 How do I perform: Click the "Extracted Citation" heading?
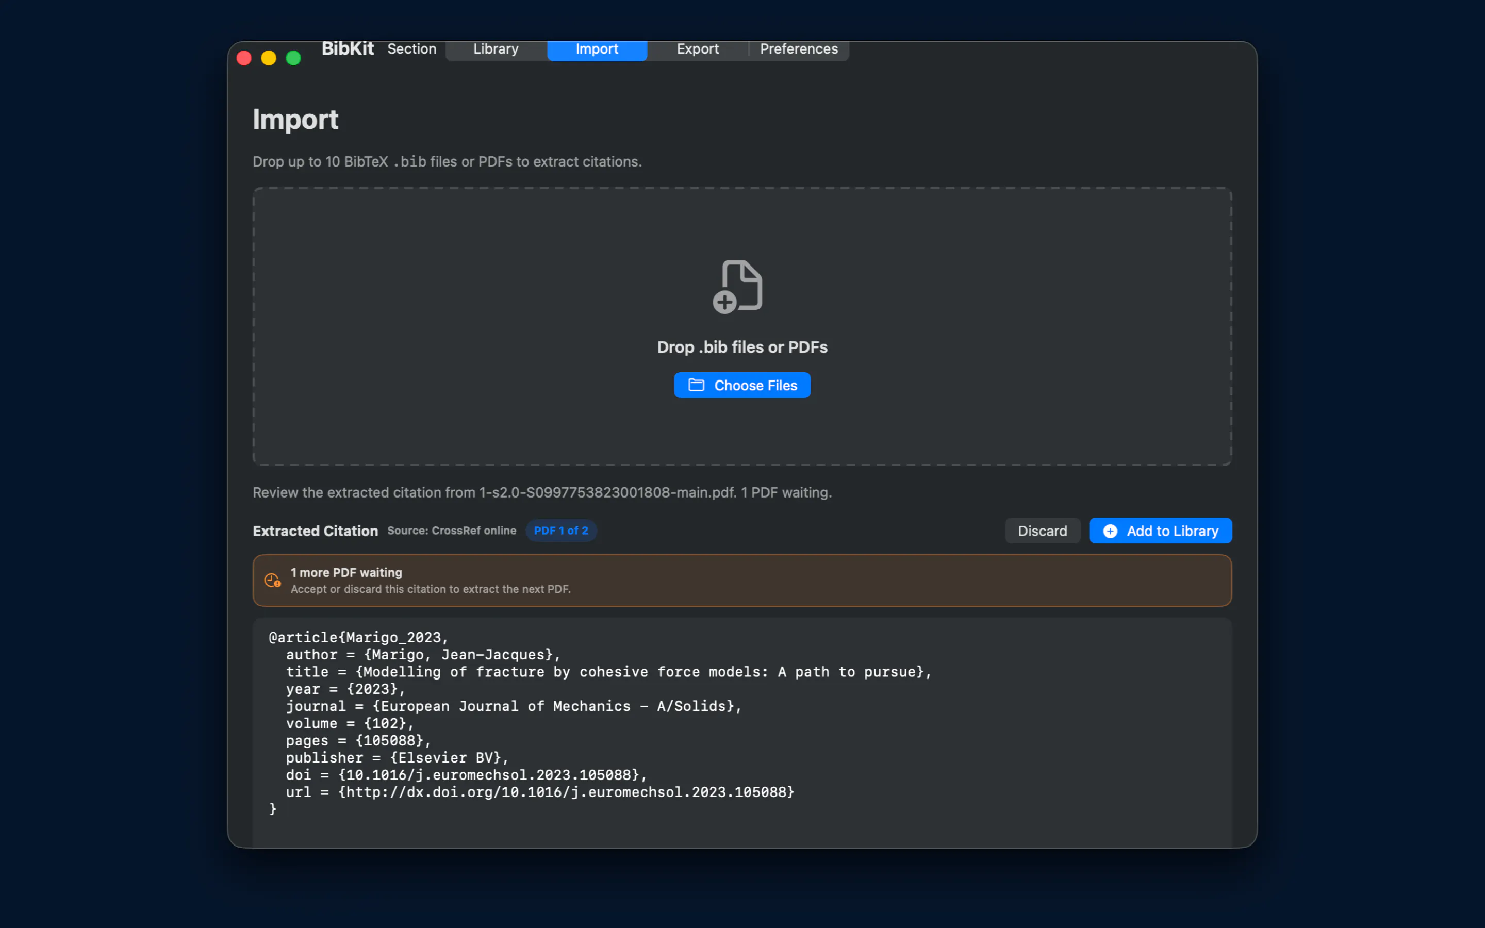(316, 531)
